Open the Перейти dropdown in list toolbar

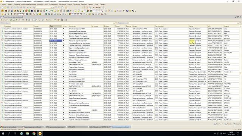tap(49, 20)
